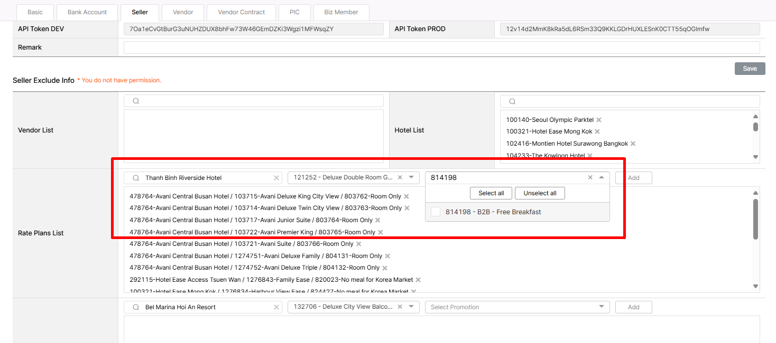Open the Vendor Contract tab
Viewport: 776px width, 343px height.
pyautogui.click(x=241, y=12)
